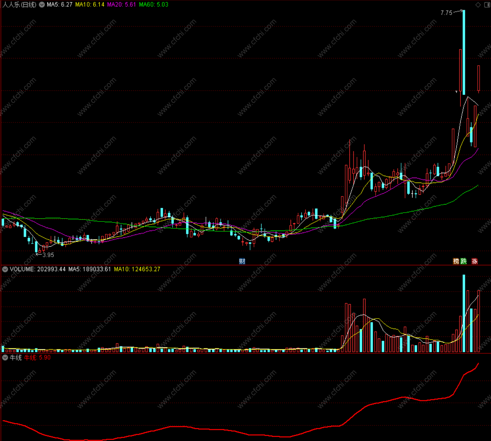Click the white 牛线 indicator name

pos(16,357)
